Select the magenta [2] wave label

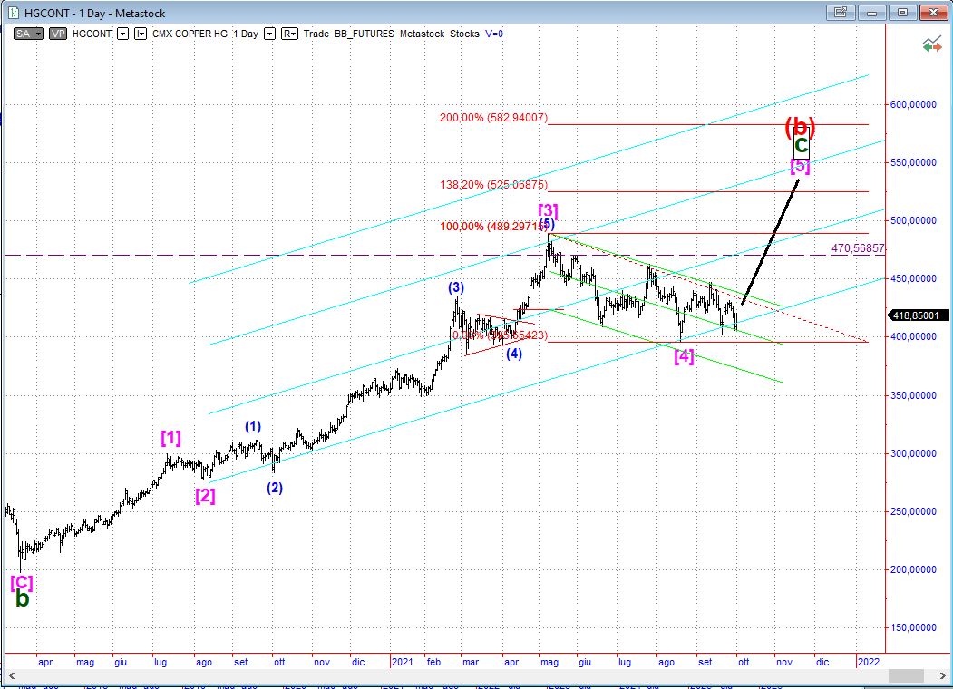[206, 496]
